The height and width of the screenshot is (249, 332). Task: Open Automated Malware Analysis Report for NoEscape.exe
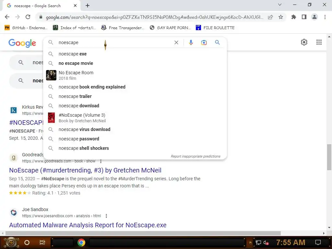pyautogui.click(x=88, y=225)
